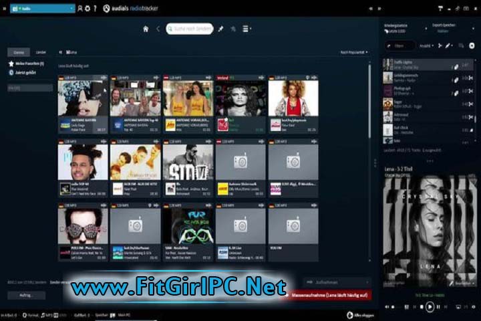Image resolution: width=481 pixels, height=321 pixels.
Task: Click the pin icon beside search field
Action: (x=221, y=29)
